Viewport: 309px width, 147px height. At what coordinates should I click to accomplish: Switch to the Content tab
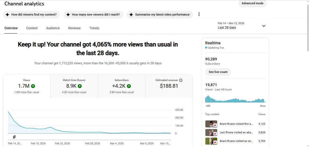[x=32, y=28]
